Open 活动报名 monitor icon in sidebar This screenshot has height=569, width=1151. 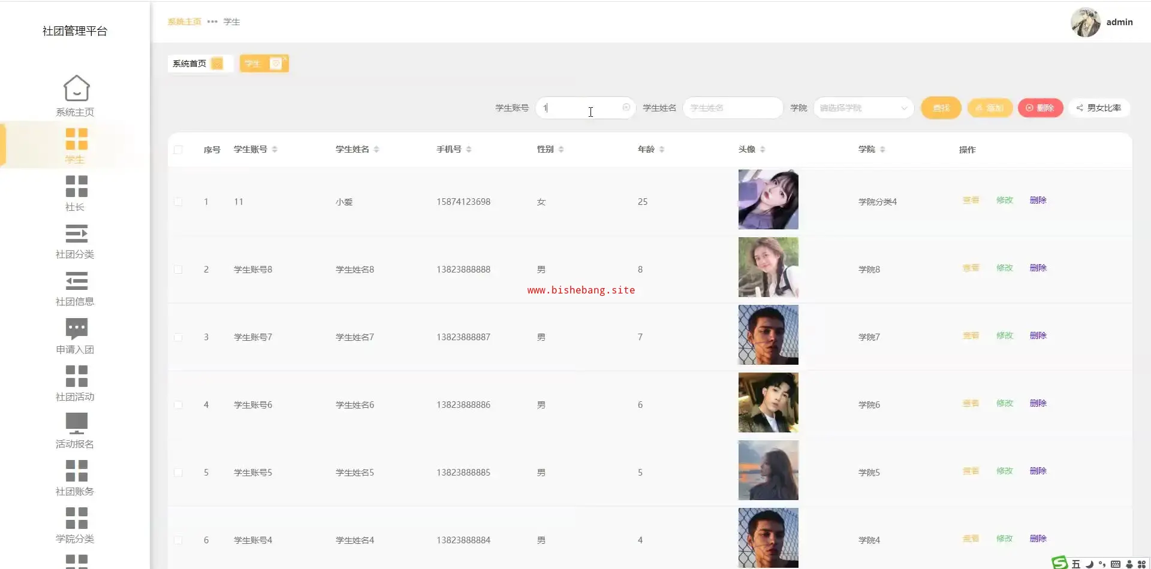point(76,423)
